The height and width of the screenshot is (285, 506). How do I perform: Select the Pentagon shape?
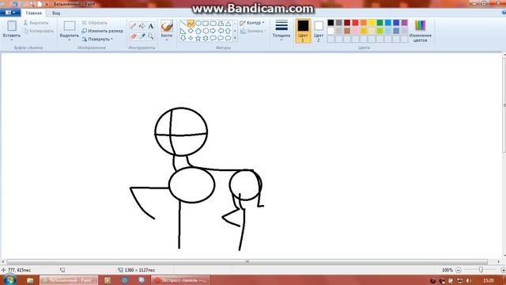[198, 31]
